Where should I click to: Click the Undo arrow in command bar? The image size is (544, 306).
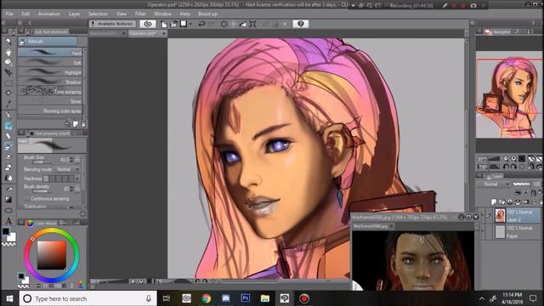click(201, 24)
